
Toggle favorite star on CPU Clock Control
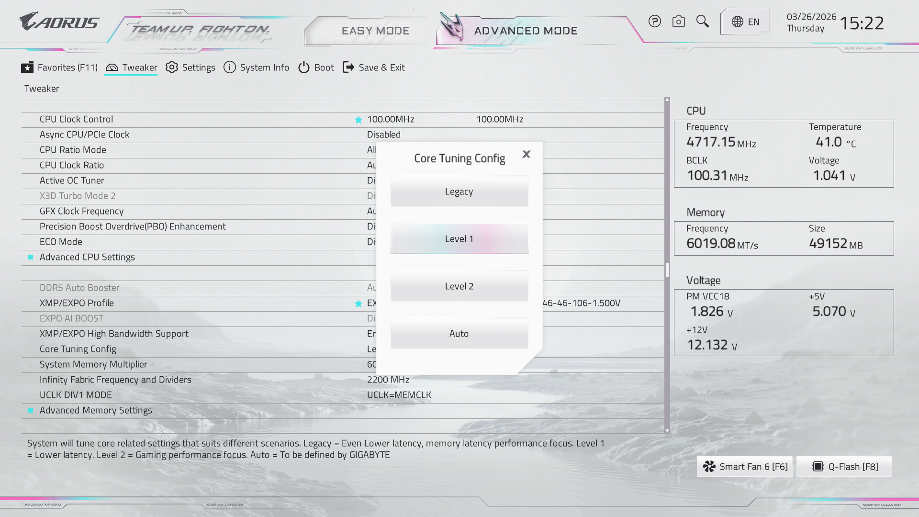click(358, 120)
